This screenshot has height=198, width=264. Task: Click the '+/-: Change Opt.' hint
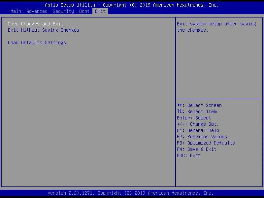click(198, 124)
